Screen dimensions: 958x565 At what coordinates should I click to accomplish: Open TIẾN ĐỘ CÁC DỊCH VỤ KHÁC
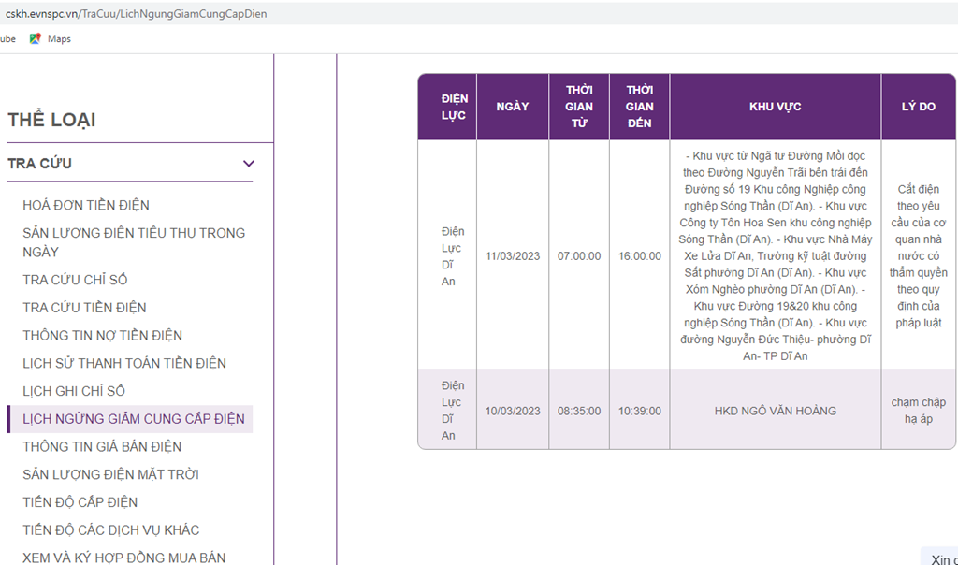tap(110, 530)
